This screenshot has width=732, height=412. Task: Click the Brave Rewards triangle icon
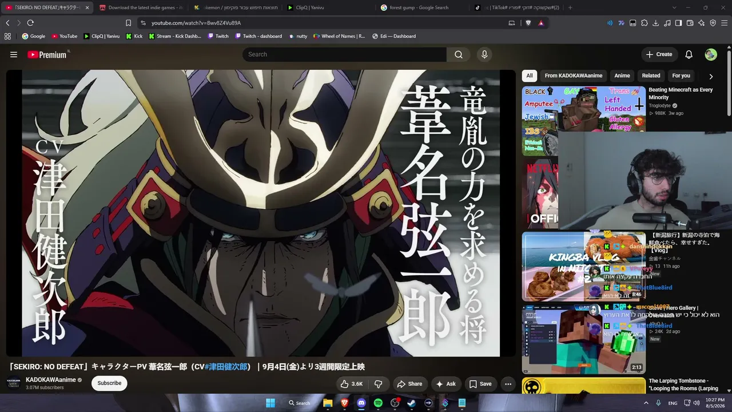click(x=540, y=23)
